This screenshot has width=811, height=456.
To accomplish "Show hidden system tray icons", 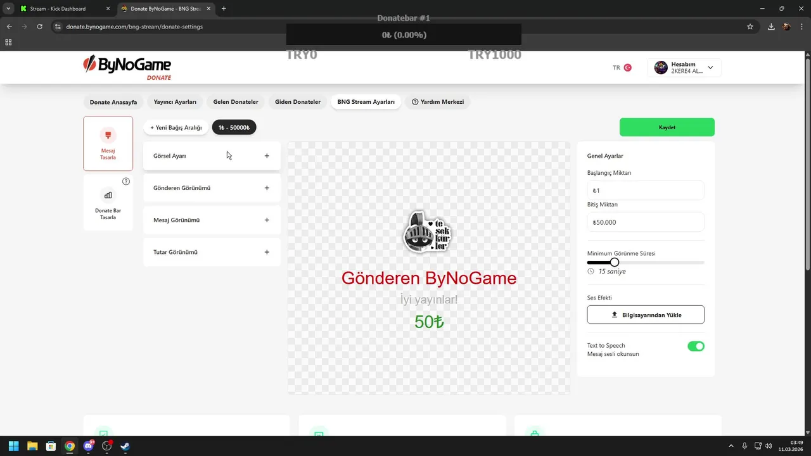I will pos(731,446).
